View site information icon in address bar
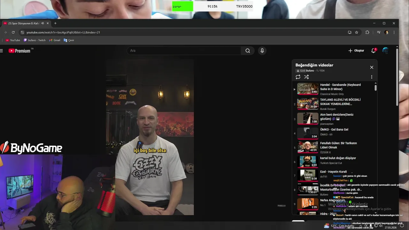The image size is (409, 230). [x=22, y=32]
